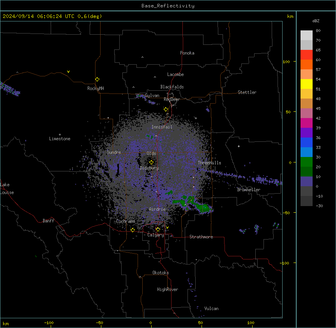Screen dimensions: 336x328
Task: Click the ThreeHills label
Action: pyautogui.click(x=209, y=163)
